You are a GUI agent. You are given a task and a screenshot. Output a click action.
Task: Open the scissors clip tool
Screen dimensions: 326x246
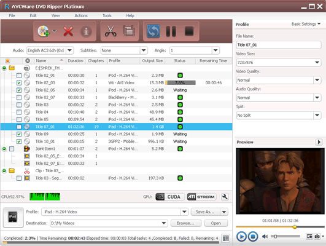pos(111,31)
